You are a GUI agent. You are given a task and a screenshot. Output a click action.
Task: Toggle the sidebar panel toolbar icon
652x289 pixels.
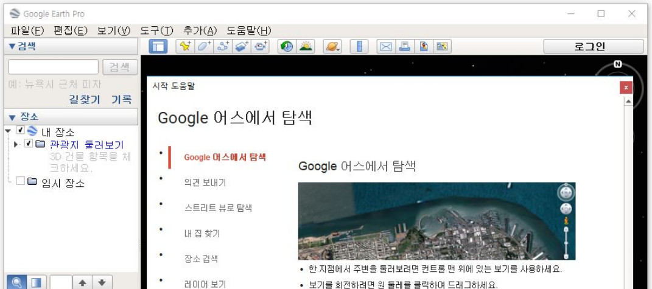[158, 46]
